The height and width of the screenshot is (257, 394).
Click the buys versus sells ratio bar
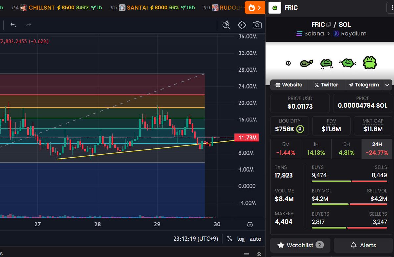click(349, 181)
